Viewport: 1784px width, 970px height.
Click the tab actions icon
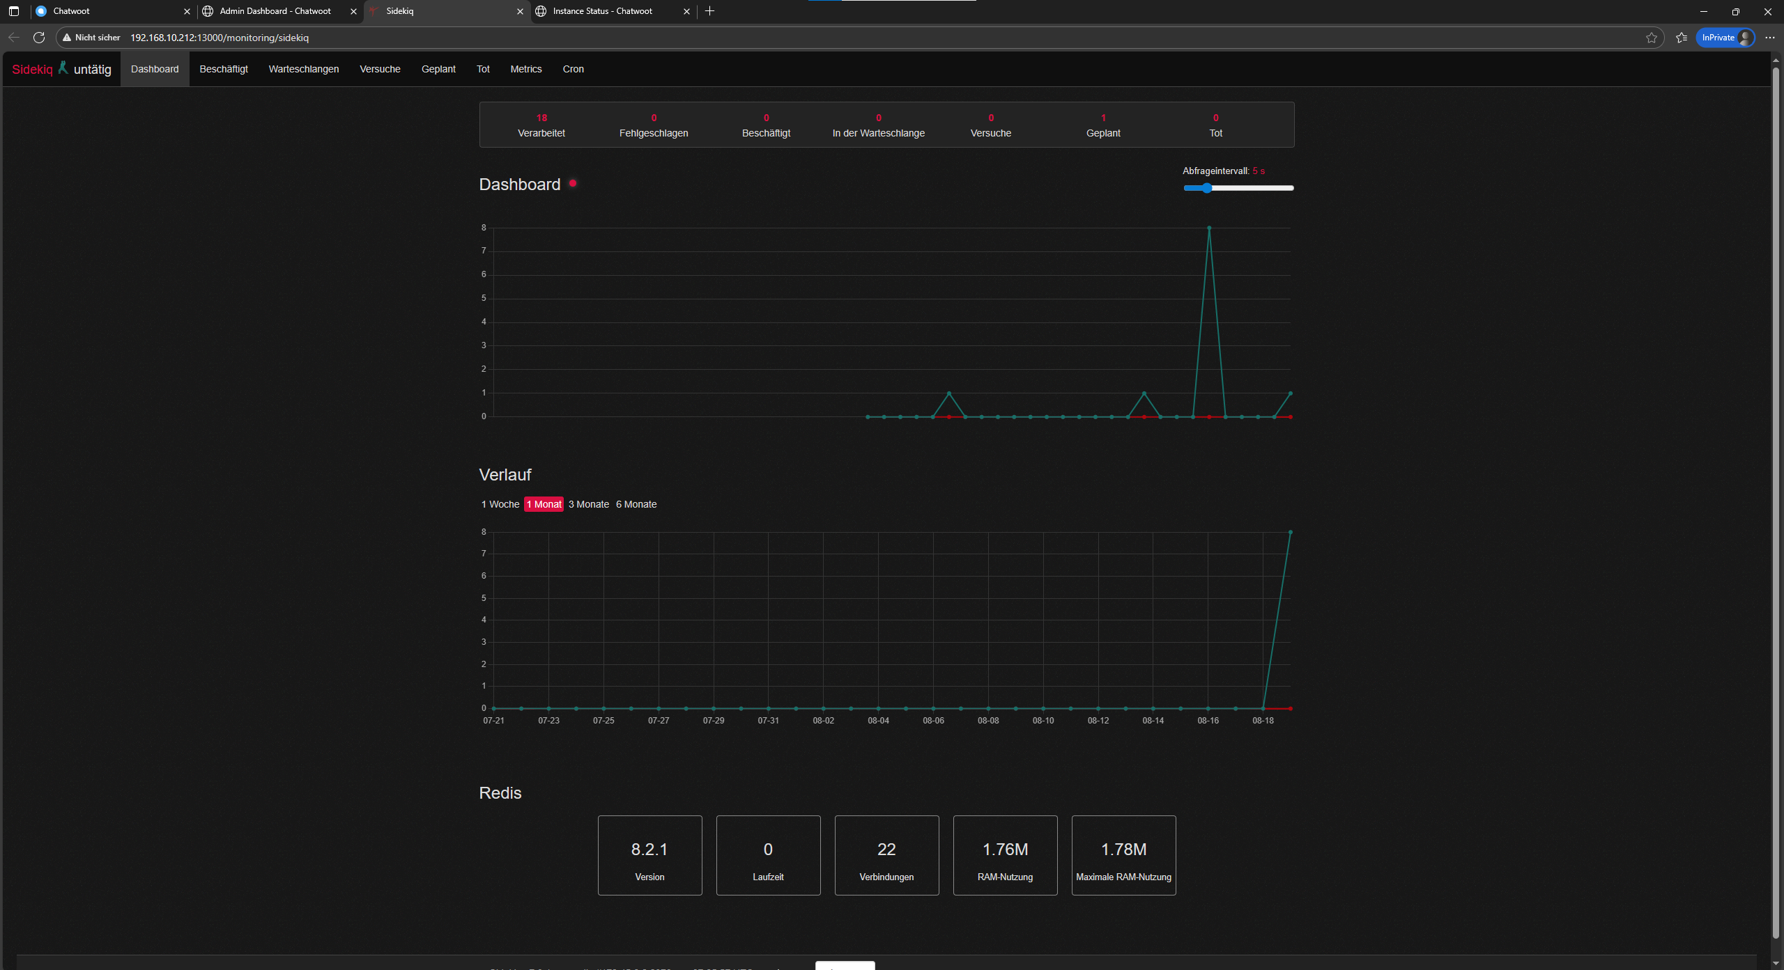point(14,11)
